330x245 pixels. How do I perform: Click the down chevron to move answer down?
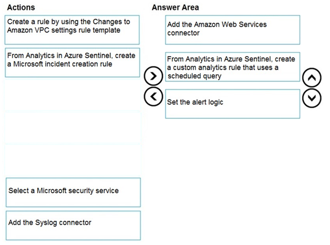(312, 98)
